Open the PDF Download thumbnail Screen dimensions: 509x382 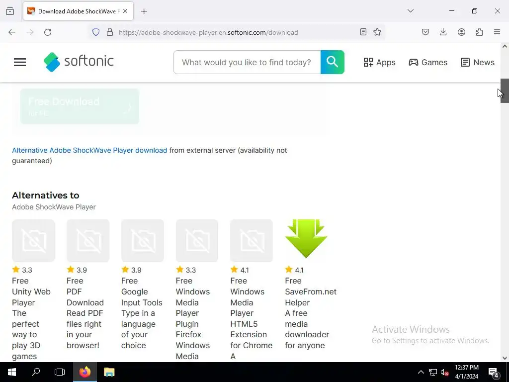coord(88,241)
